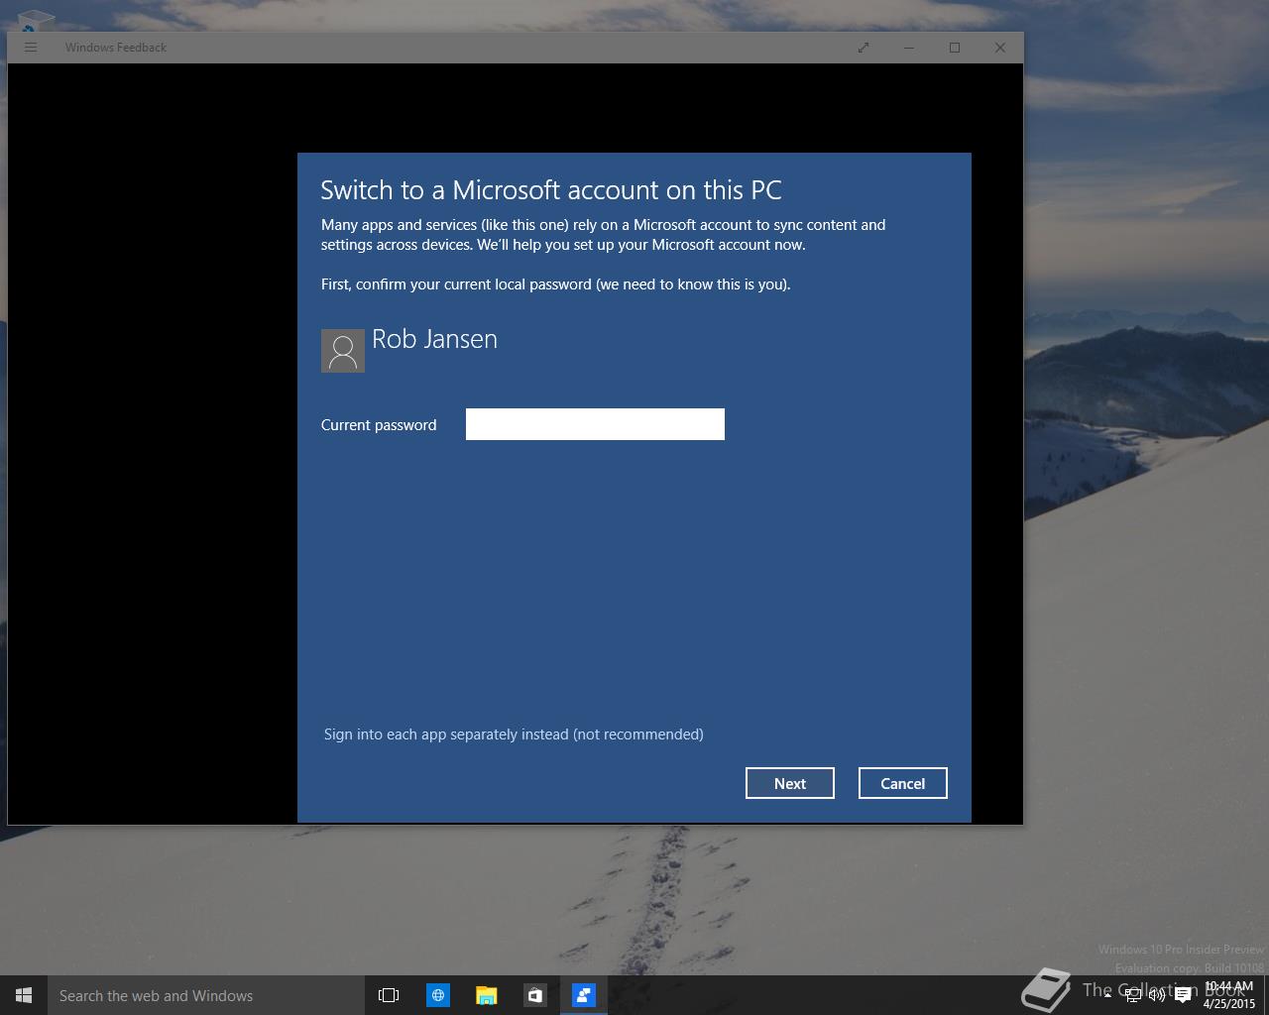
Task: Choose Sign into each app separately instead
Action: [x=514, y=734]
